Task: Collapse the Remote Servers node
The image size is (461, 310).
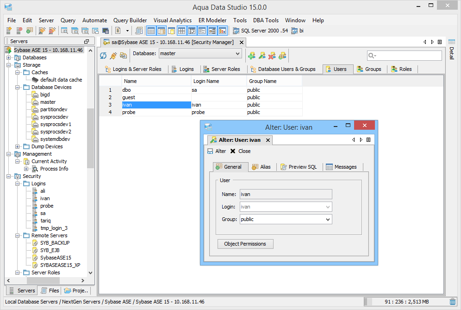Action: coord(17,235)
